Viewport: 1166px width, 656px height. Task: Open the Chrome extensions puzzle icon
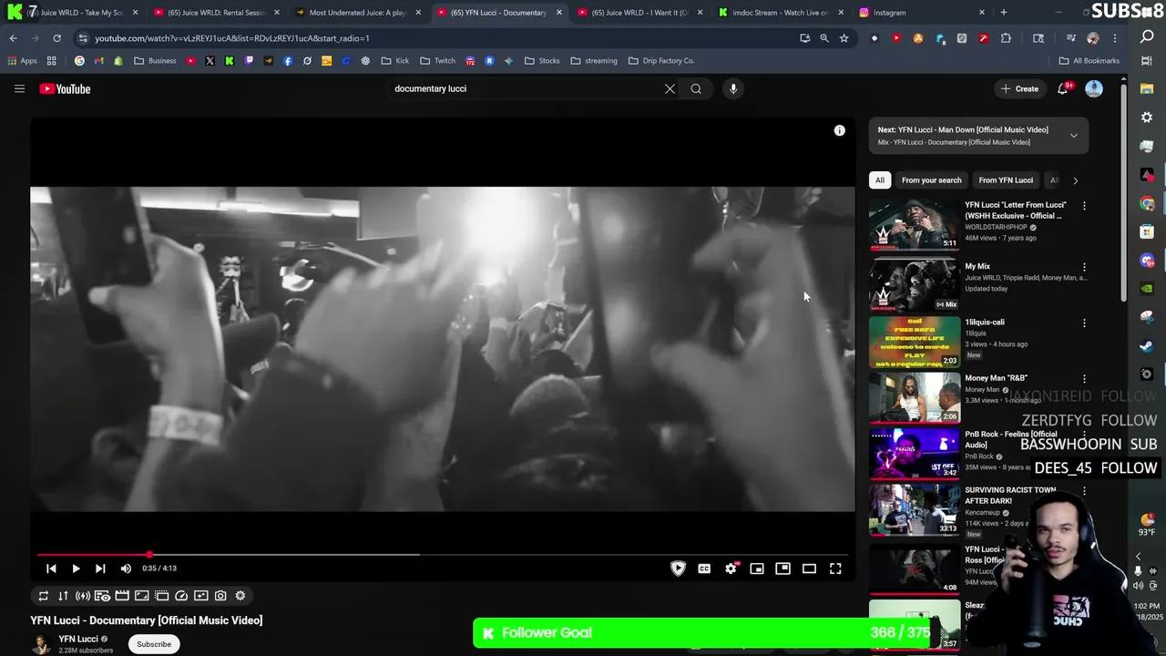tap(1006, 38)
